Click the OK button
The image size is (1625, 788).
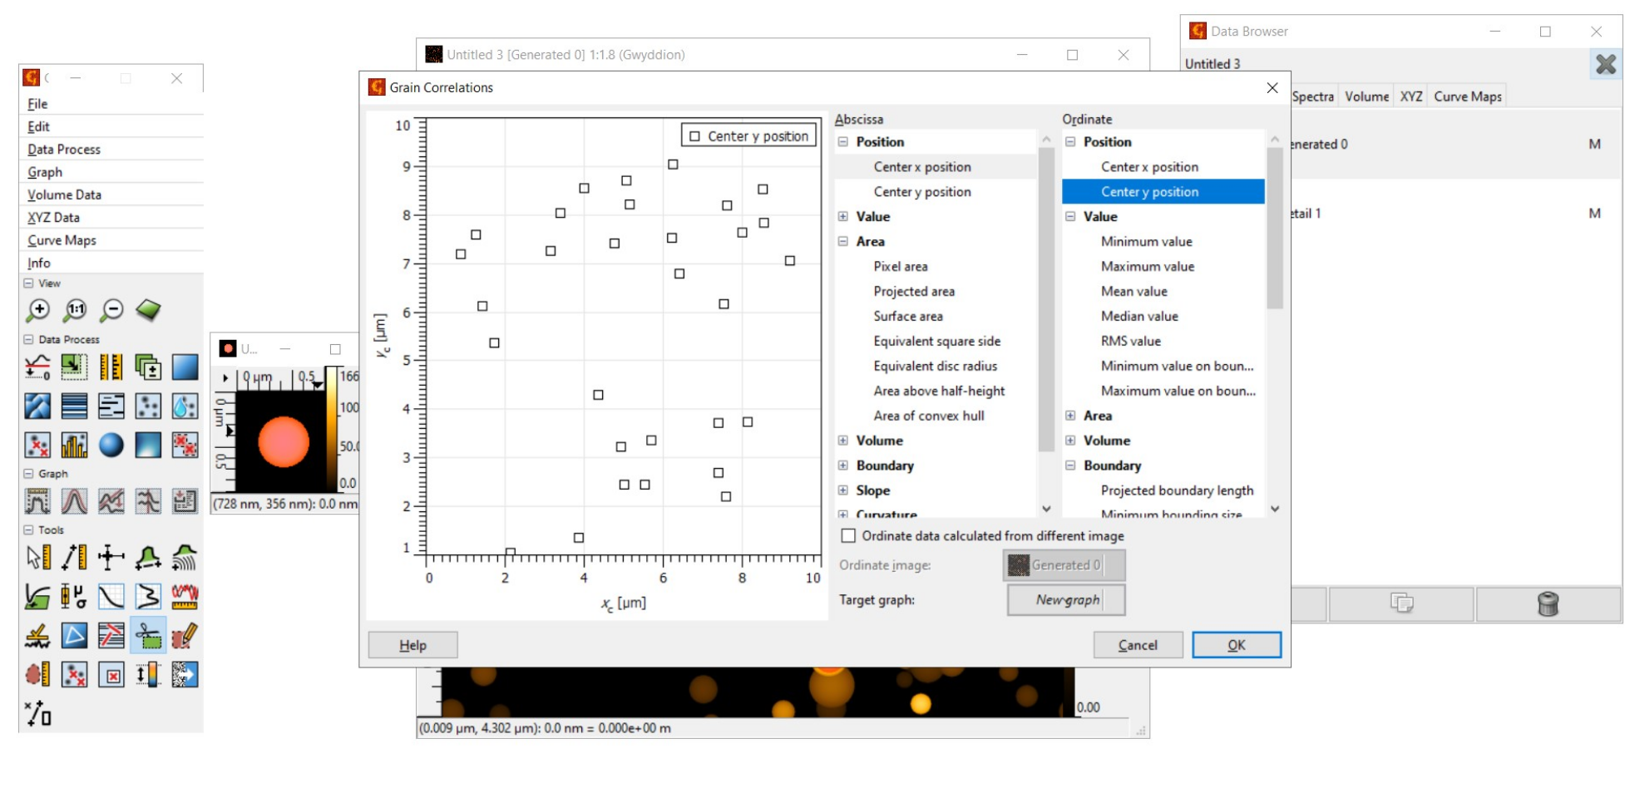(1237, 645)
